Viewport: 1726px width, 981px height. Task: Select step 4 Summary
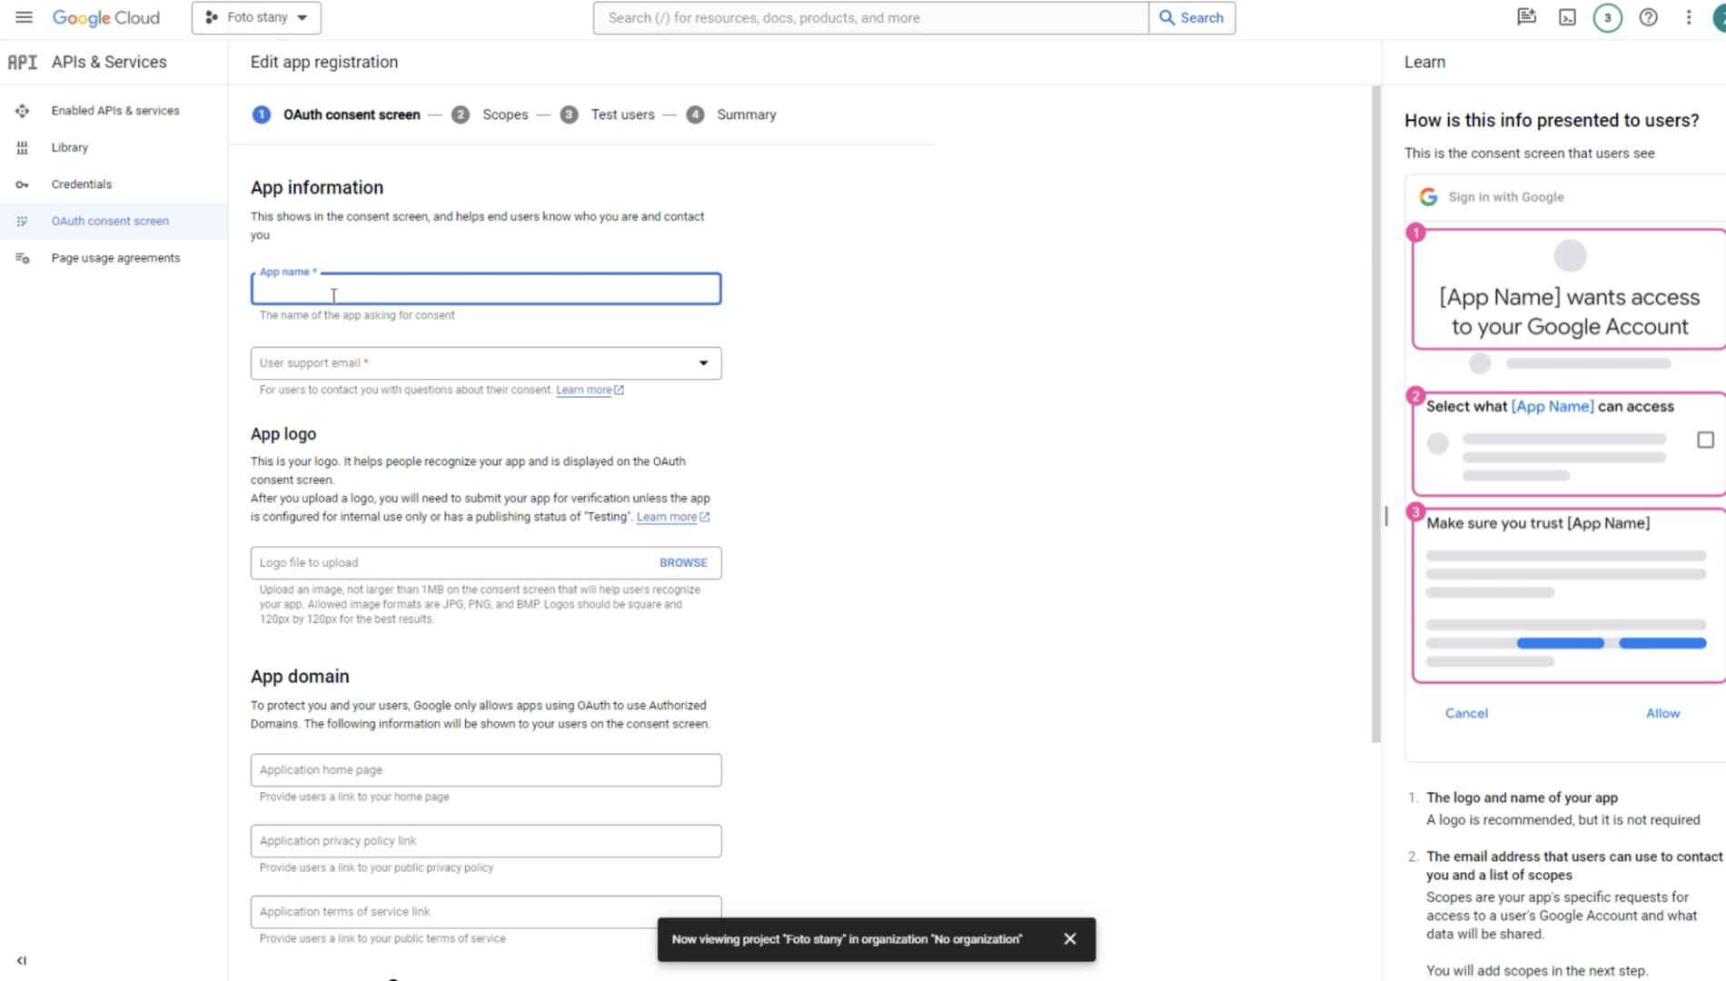pyautogui.click(x=731, y=114)
